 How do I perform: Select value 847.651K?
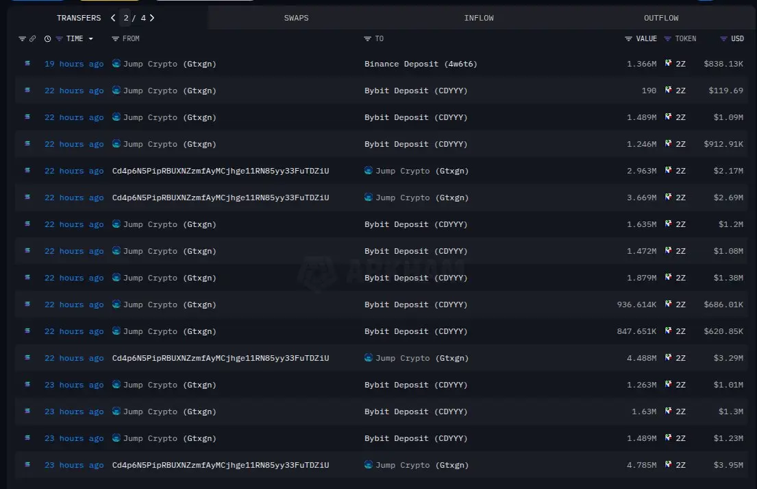637,331
